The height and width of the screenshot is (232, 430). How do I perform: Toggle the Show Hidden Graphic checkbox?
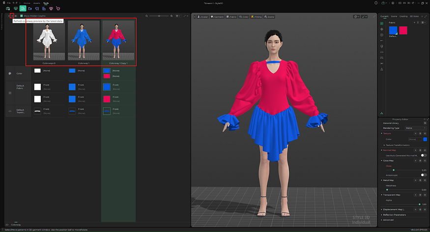click(x=22, y=16)
